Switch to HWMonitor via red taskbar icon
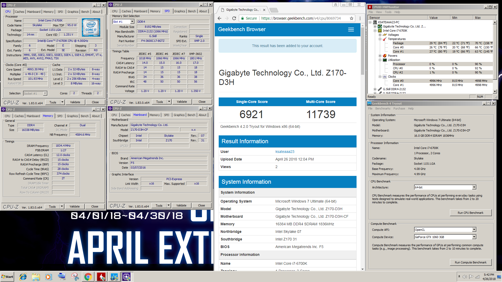This screenshot has width=502, height=282. 101,277
